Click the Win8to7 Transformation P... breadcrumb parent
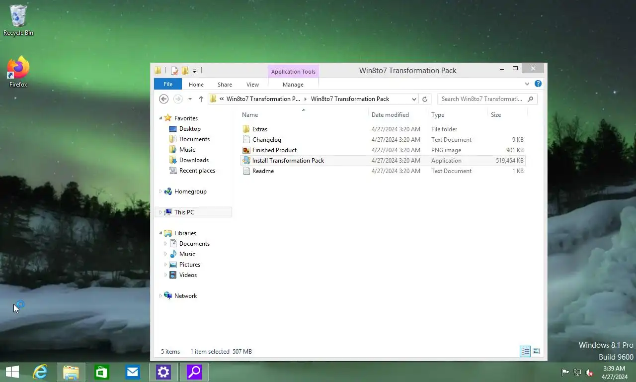This screenshot has width=636, height=382. [x=263, y=99]
